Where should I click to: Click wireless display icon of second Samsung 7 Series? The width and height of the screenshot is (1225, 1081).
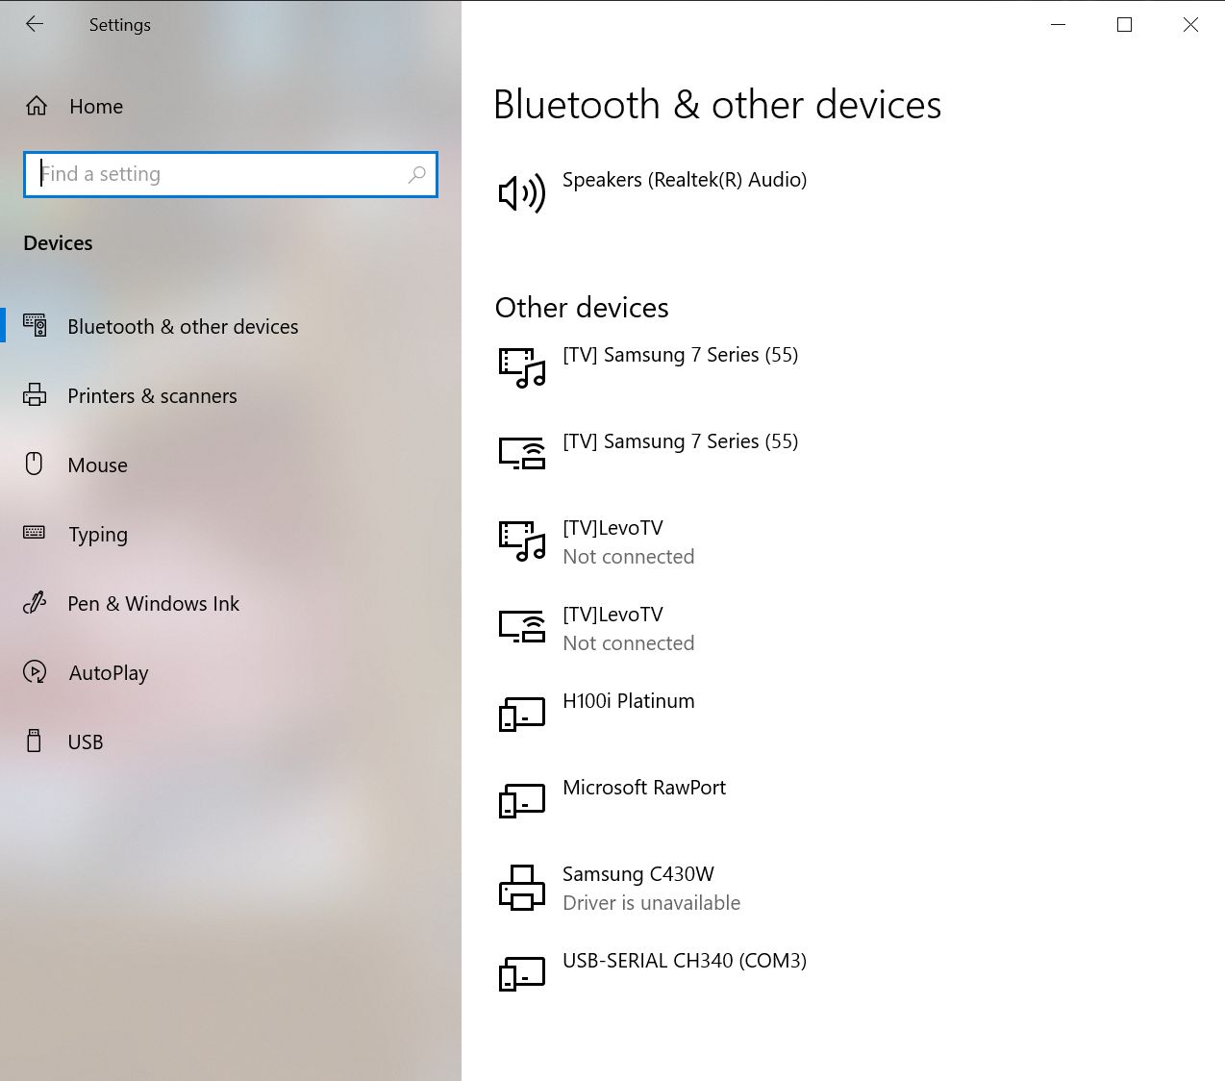tap(522, 453)
